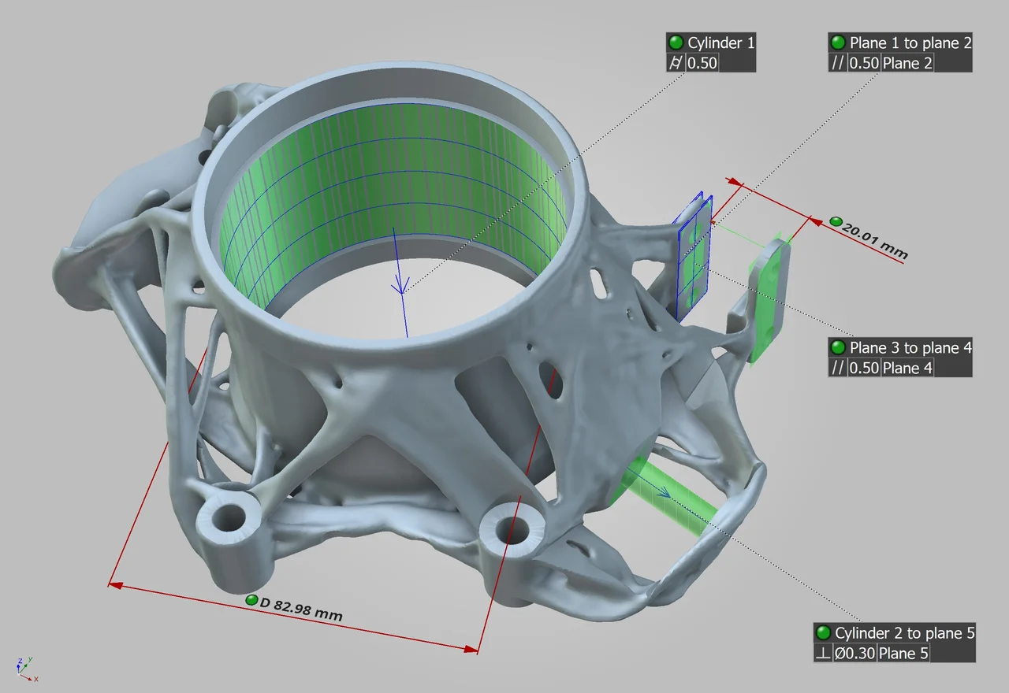Pick the green Cylinder 2 rod feature

click(x=670, y=496)
